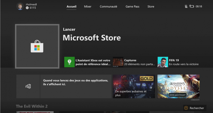Switch to the Accueil tab

(71, 7)
